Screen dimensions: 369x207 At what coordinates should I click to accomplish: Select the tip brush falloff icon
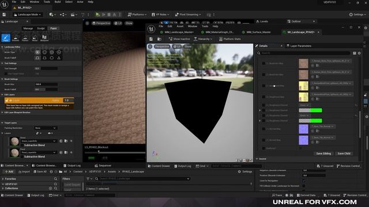tap(59, 57)
